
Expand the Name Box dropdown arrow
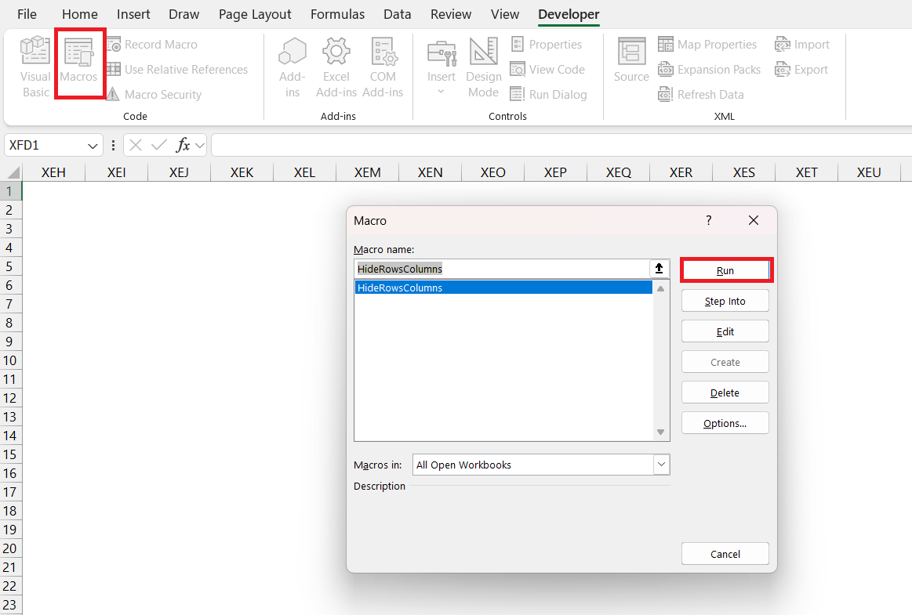[93, 145]
